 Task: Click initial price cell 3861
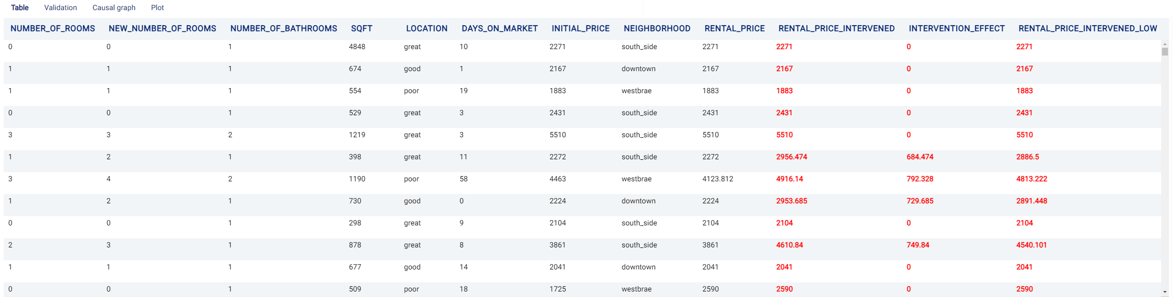click(x=558, y=245)
